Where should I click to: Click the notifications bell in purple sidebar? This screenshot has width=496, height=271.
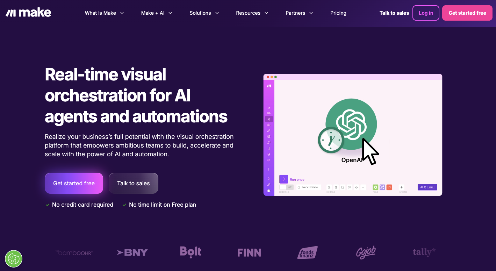[268, 179]
